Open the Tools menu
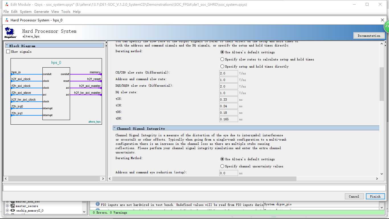 point(65,12)
